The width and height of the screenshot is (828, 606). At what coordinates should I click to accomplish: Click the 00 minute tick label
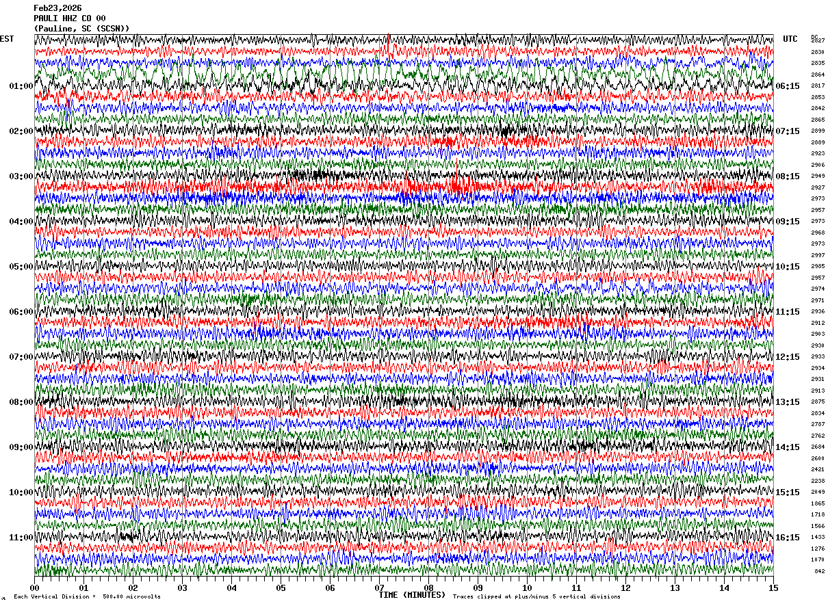point(35,588)
